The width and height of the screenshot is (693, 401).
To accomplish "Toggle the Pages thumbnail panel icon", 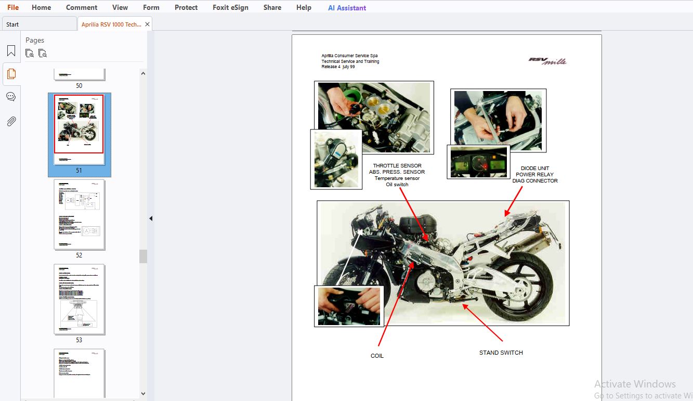I will (11, 74).
